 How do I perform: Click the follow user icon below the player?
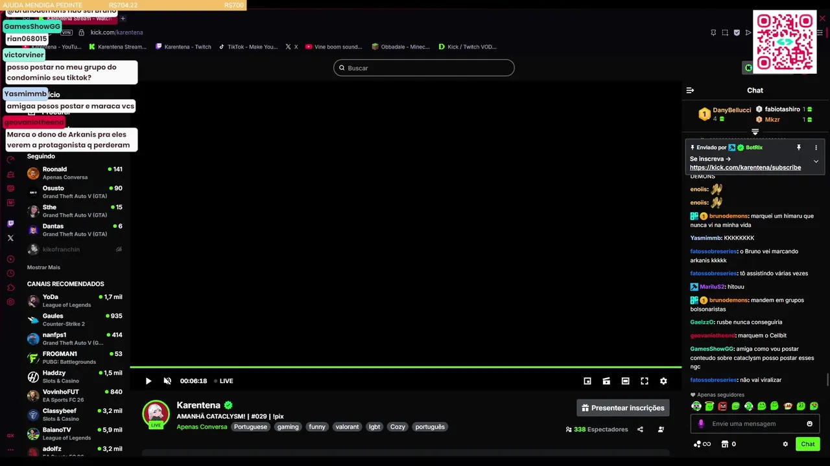click(x=661, y=429)
